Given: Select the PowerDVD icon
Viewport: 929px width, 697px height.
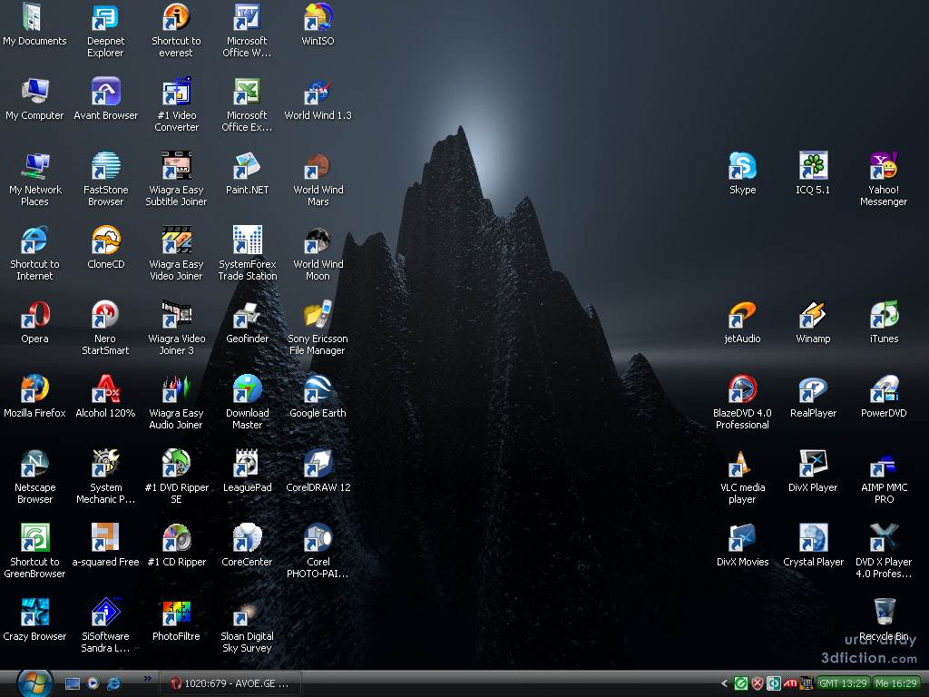Looking at the screenshot, I should coord(884,388).
